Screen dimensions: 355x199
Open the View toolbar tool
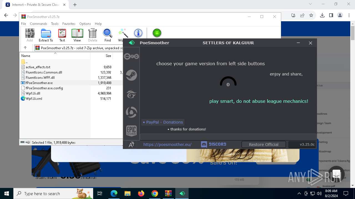tap(77, 35)
